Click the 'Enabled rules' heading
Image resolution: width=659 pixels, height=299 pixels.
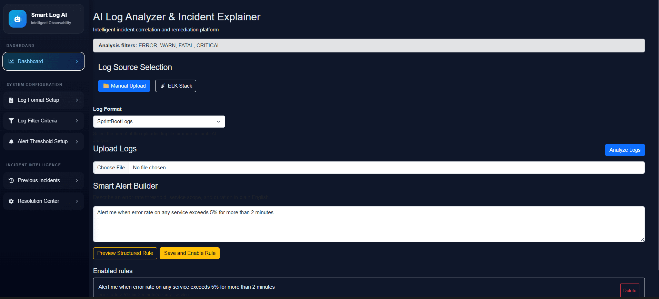click(x=113, y=271)
